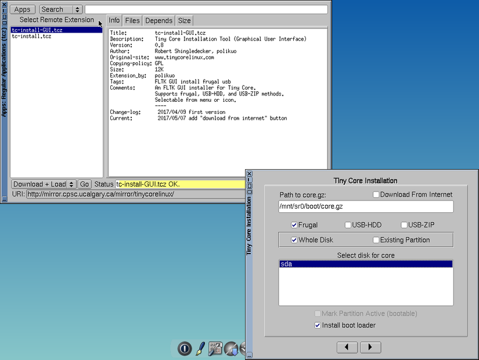479x360 pixels.
Task: Choose the Existing Partition option
Action: coord(376,240)
